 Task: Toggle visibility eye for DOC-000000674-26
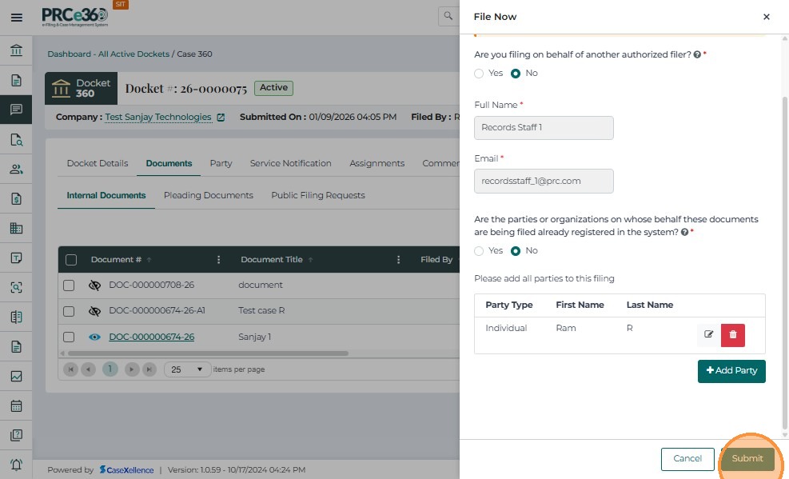pos(94,337)
